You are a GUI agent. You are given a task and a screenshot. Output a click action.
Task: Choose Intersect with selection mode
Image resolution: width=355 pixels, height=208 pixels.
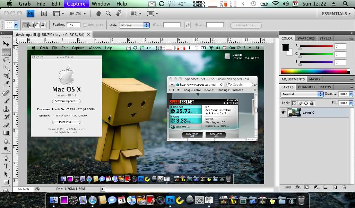click(43, 25)
